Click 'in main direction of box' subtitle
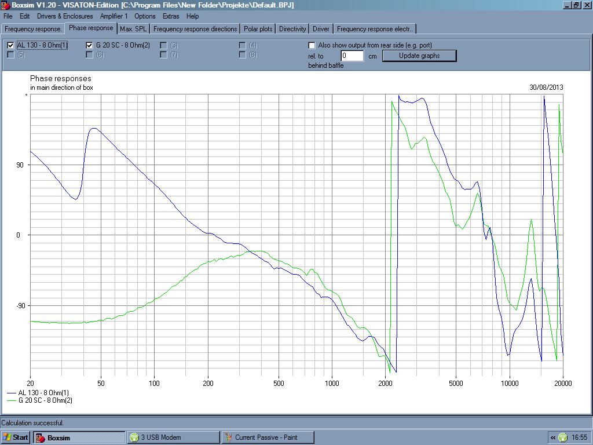Image resolution: width=593 pixels, height=445 pixels. pos(61,88)
